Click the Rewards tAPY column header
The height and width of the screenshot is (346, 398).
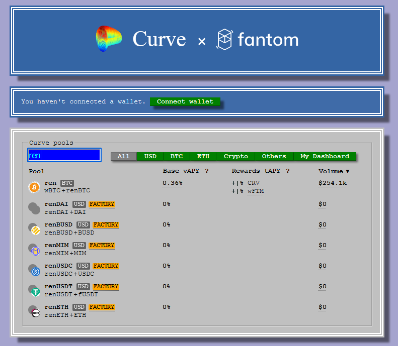256,171
